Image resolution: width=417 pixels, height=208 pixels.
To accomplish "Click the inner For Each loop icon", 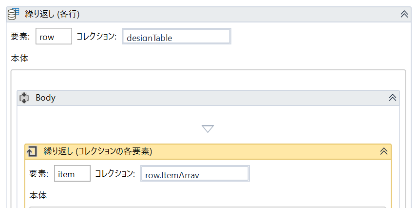I will pyautogui.click(x=32, y=151).
